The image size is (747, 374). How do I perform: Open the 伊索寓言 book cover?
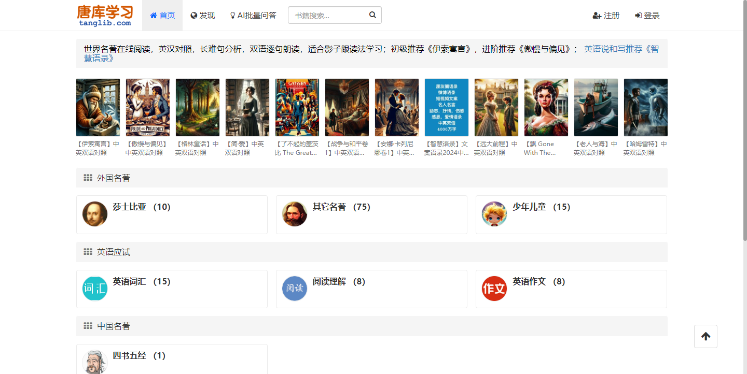tap(98, 107)
